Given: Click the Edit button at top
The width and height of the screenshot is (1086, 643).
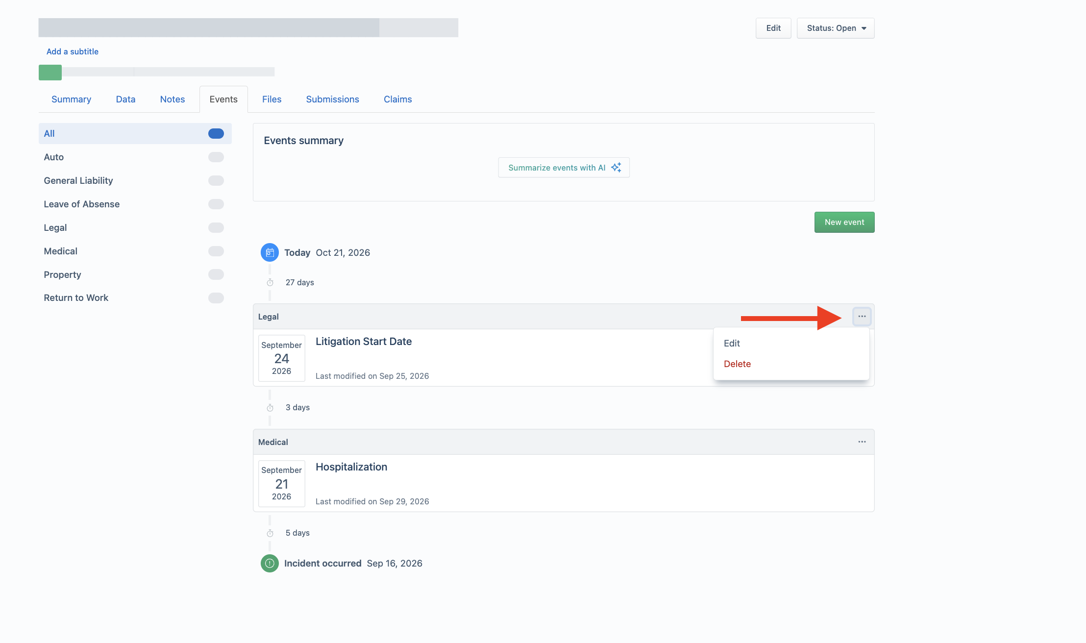Looking at the screenshot, I should 773,28.
